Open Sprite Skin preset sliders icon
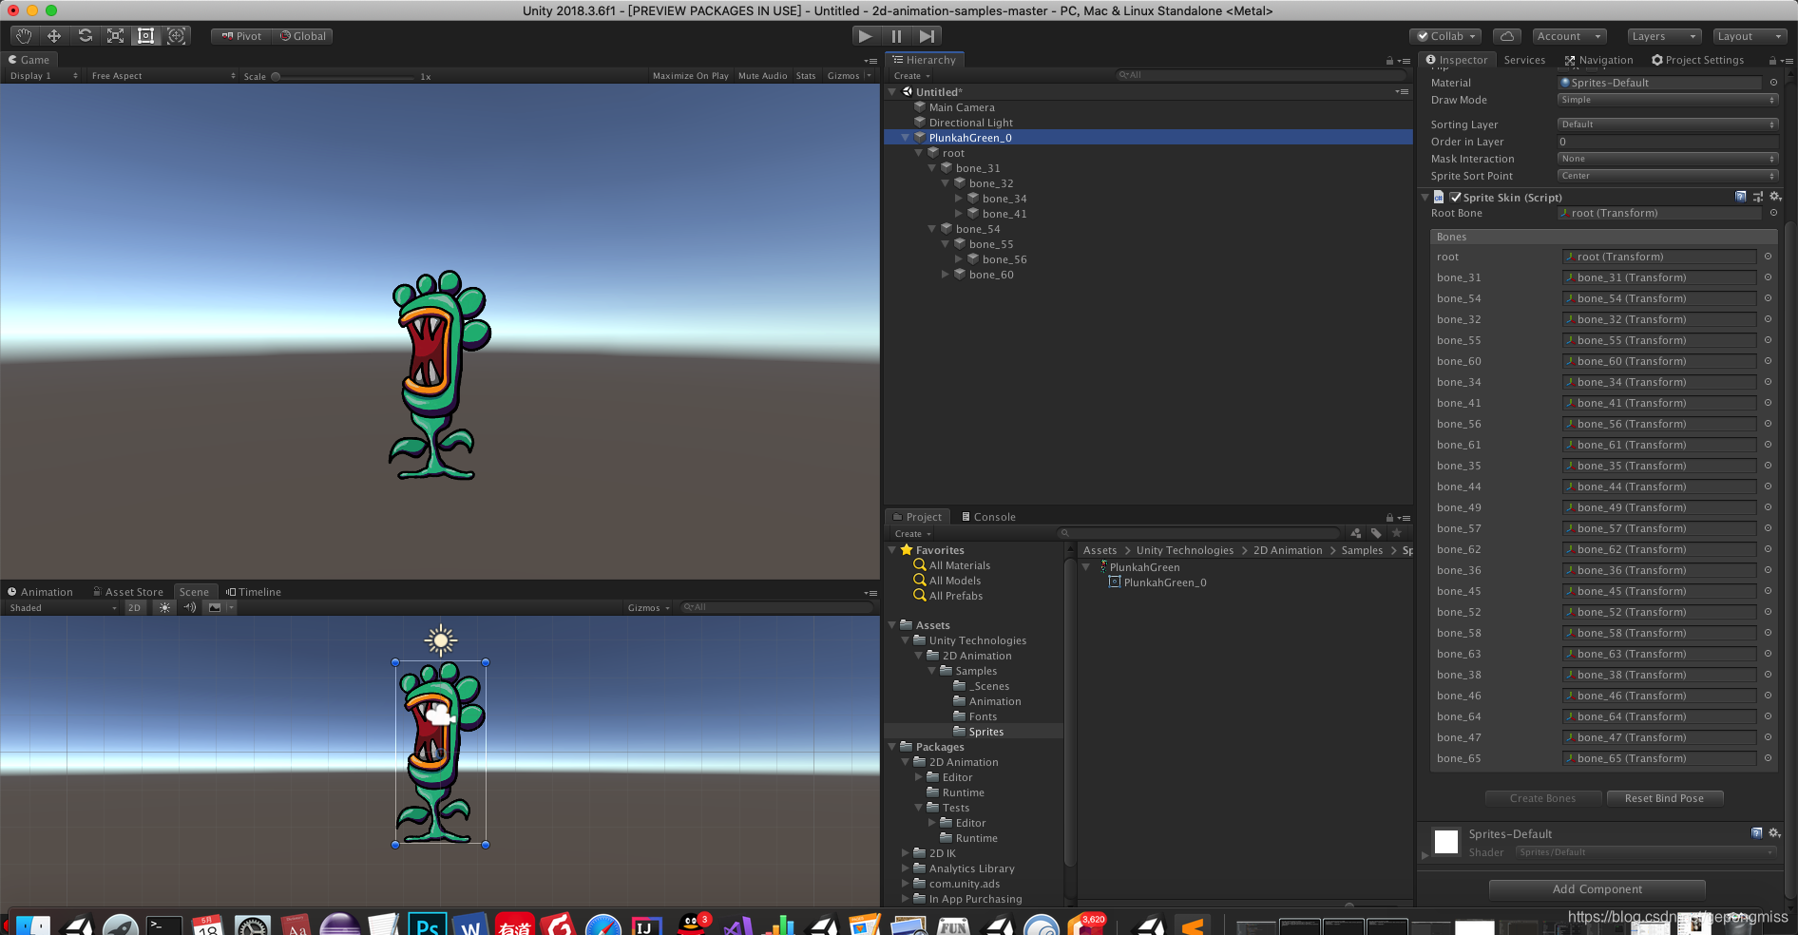 [1758, 197]
